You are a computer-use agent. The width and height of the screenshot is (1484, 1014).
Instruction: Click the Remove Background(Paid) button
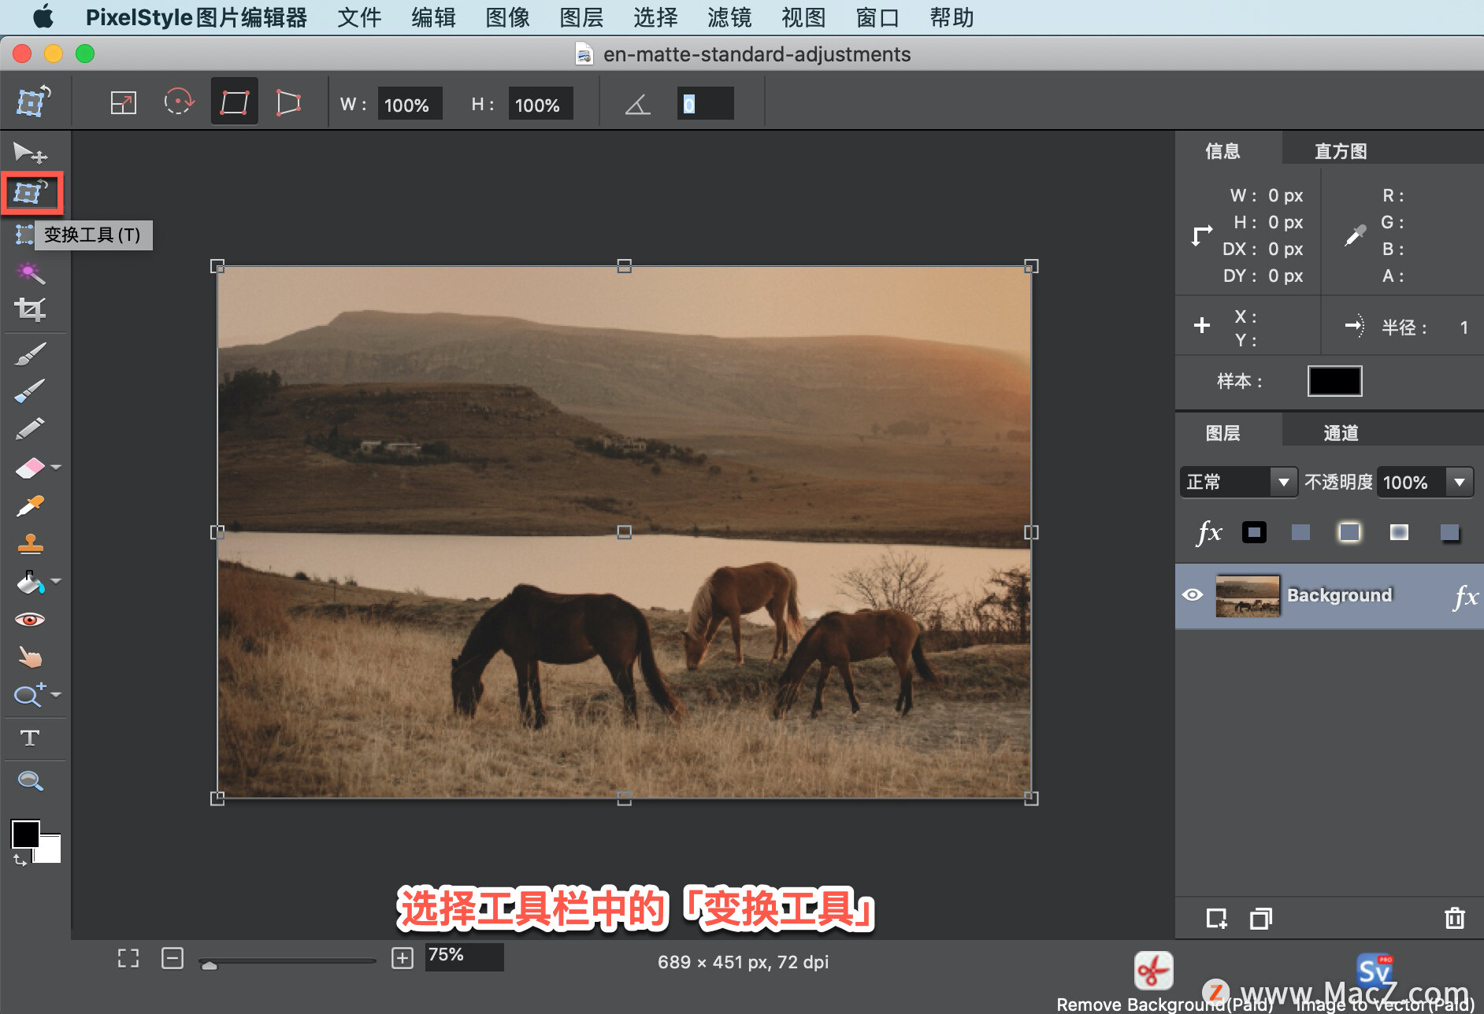click(x=1152, y=970)
